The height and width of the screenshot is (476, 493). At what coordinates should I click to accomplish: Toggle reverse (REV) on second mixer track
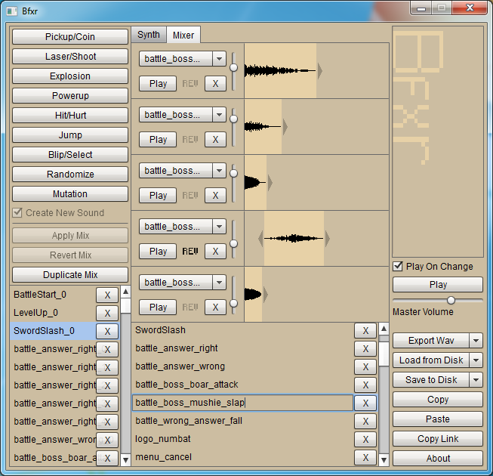pyautogui.click(x=190, y=139)
